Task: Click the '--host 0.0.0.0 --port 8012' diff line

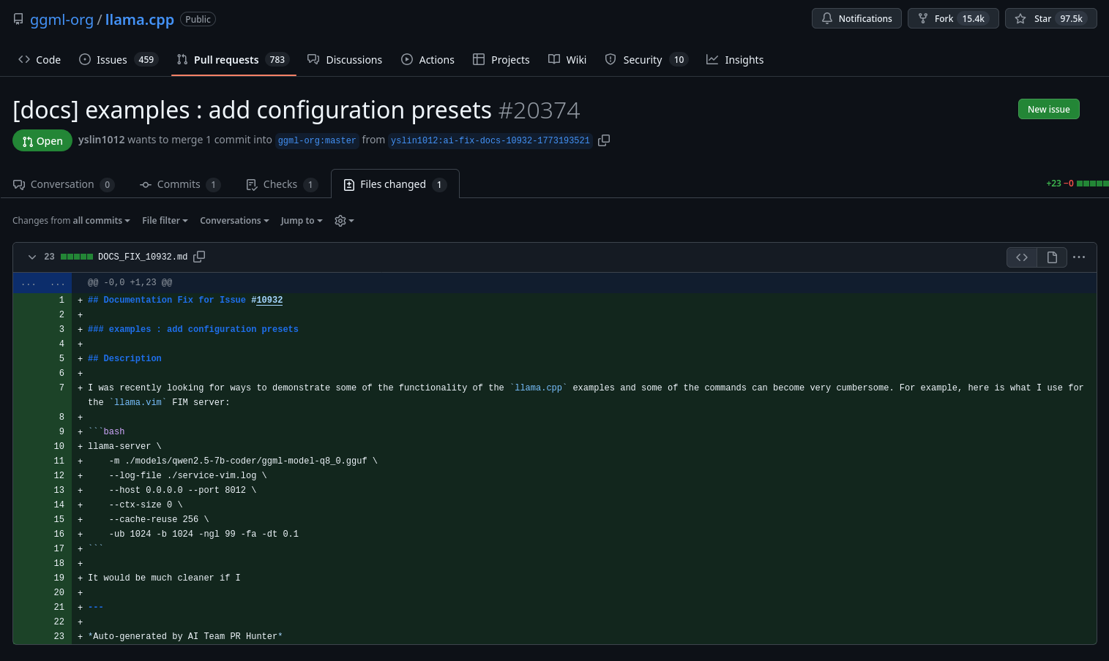Action: click(x=182, y=490)
